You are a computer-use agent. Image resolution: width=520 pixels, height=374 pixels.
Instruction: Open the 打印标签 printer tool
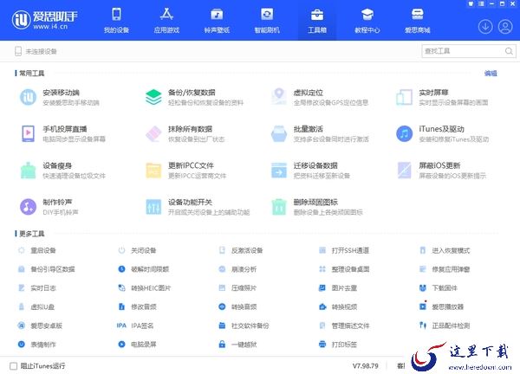pos(338,345)
